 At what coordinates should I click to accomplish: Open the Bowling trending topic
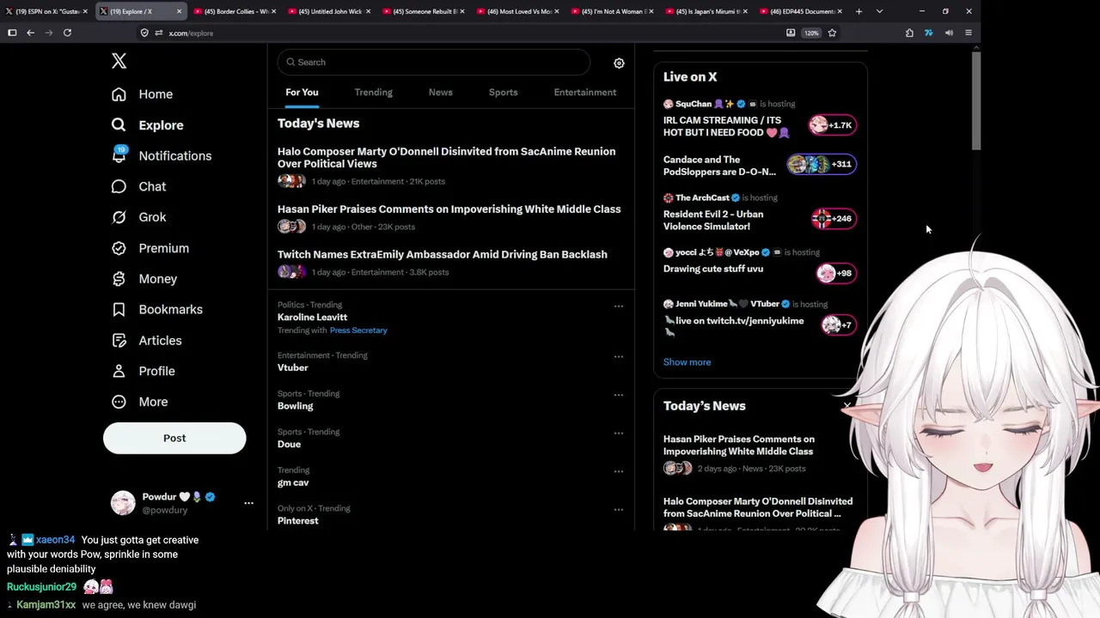click(x=295, y=406)
